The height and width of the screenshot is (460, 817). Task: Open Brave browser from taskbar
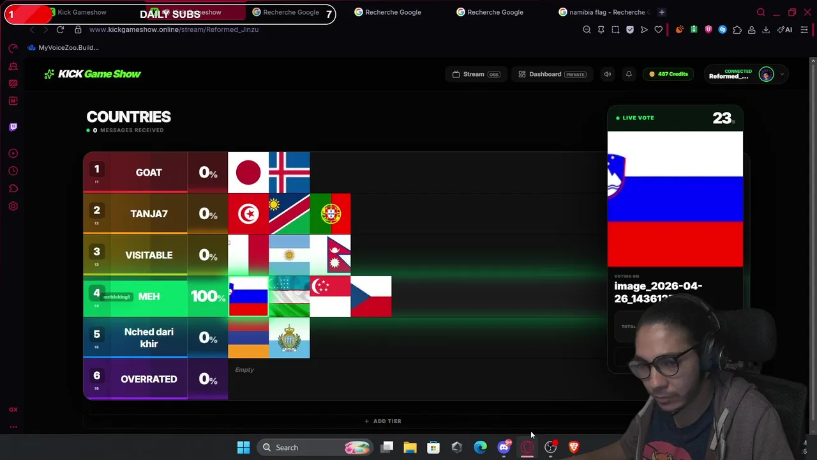[x=574, y=447]
